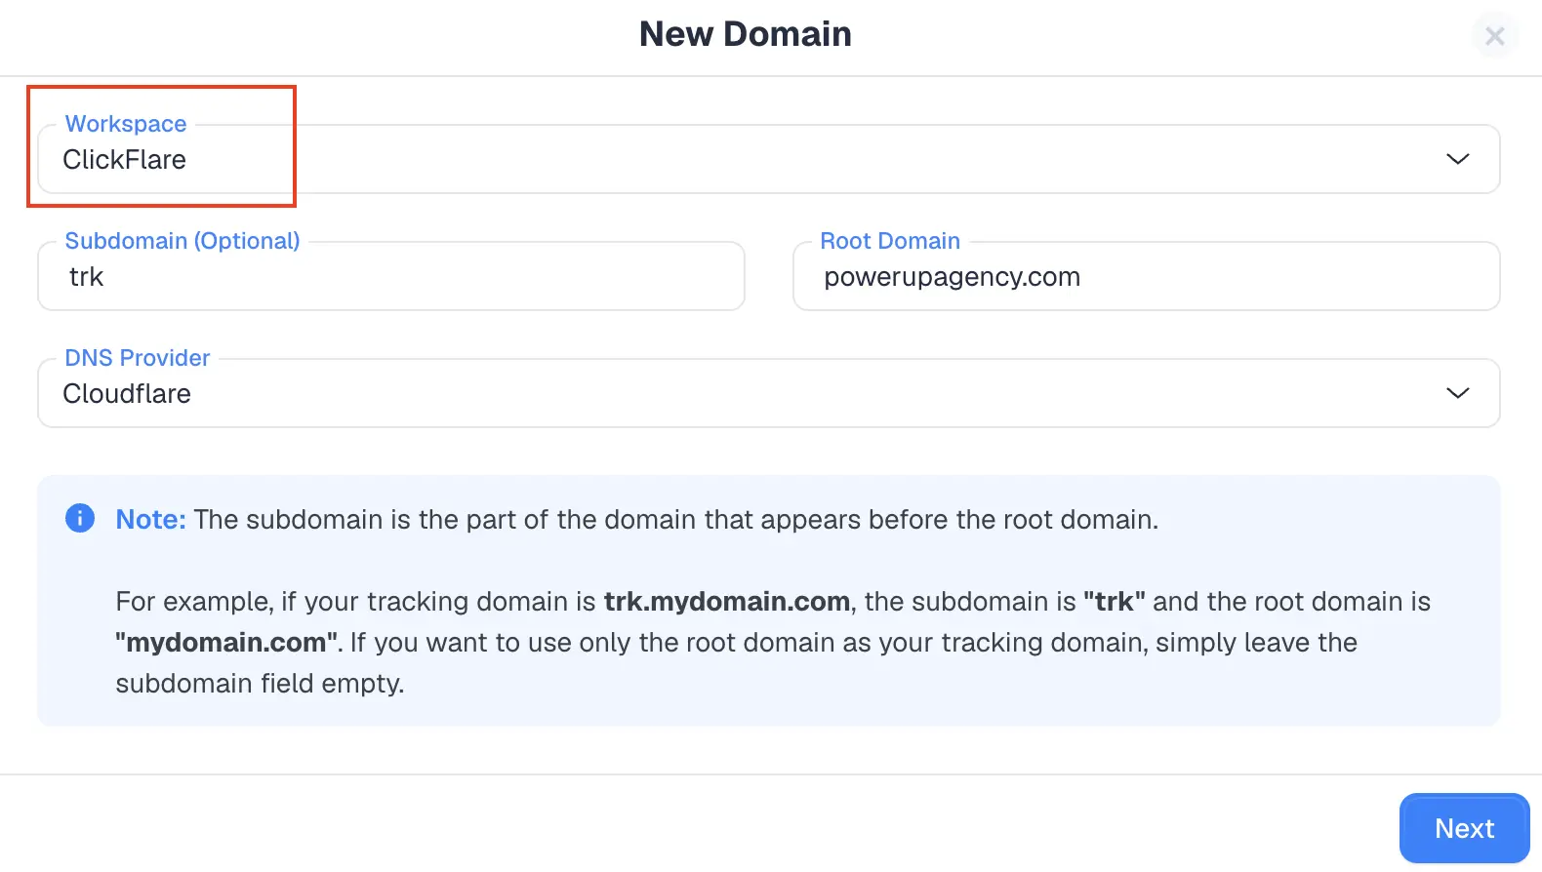
Task: Click the Subdomain (Optional) field containing trk
Action: [x=391, y=276]
